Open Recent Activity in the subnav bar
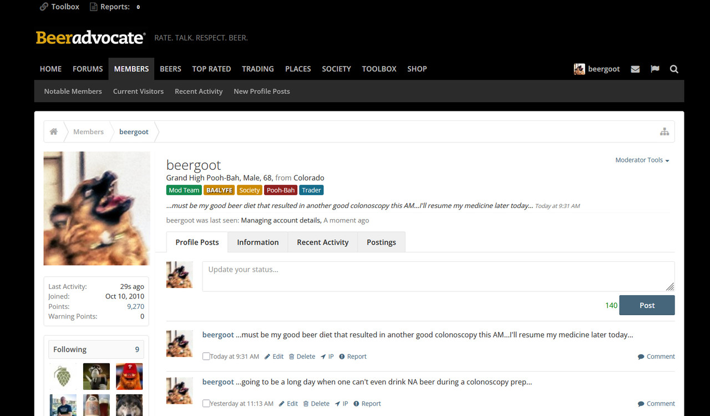This screenshot has width=710, height=416. pos(199,91)
